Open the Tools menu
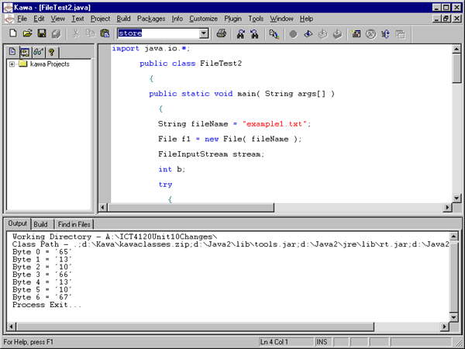The width and height of the screenshot is (465, 349). click(256, 19)
